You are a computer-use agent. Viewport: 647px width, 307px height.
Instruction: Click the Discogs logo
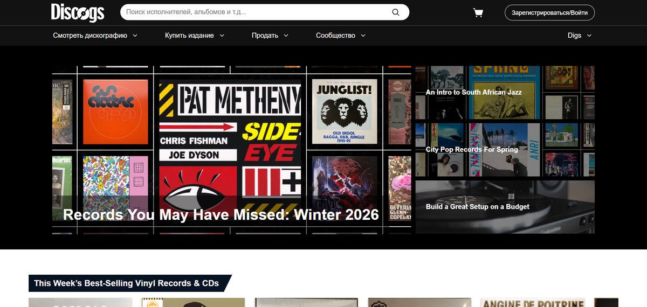(78, 12)
